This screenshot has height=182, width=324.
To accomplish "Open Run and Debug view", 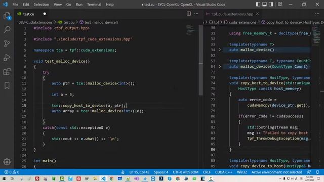I will [x=7, y=58].
